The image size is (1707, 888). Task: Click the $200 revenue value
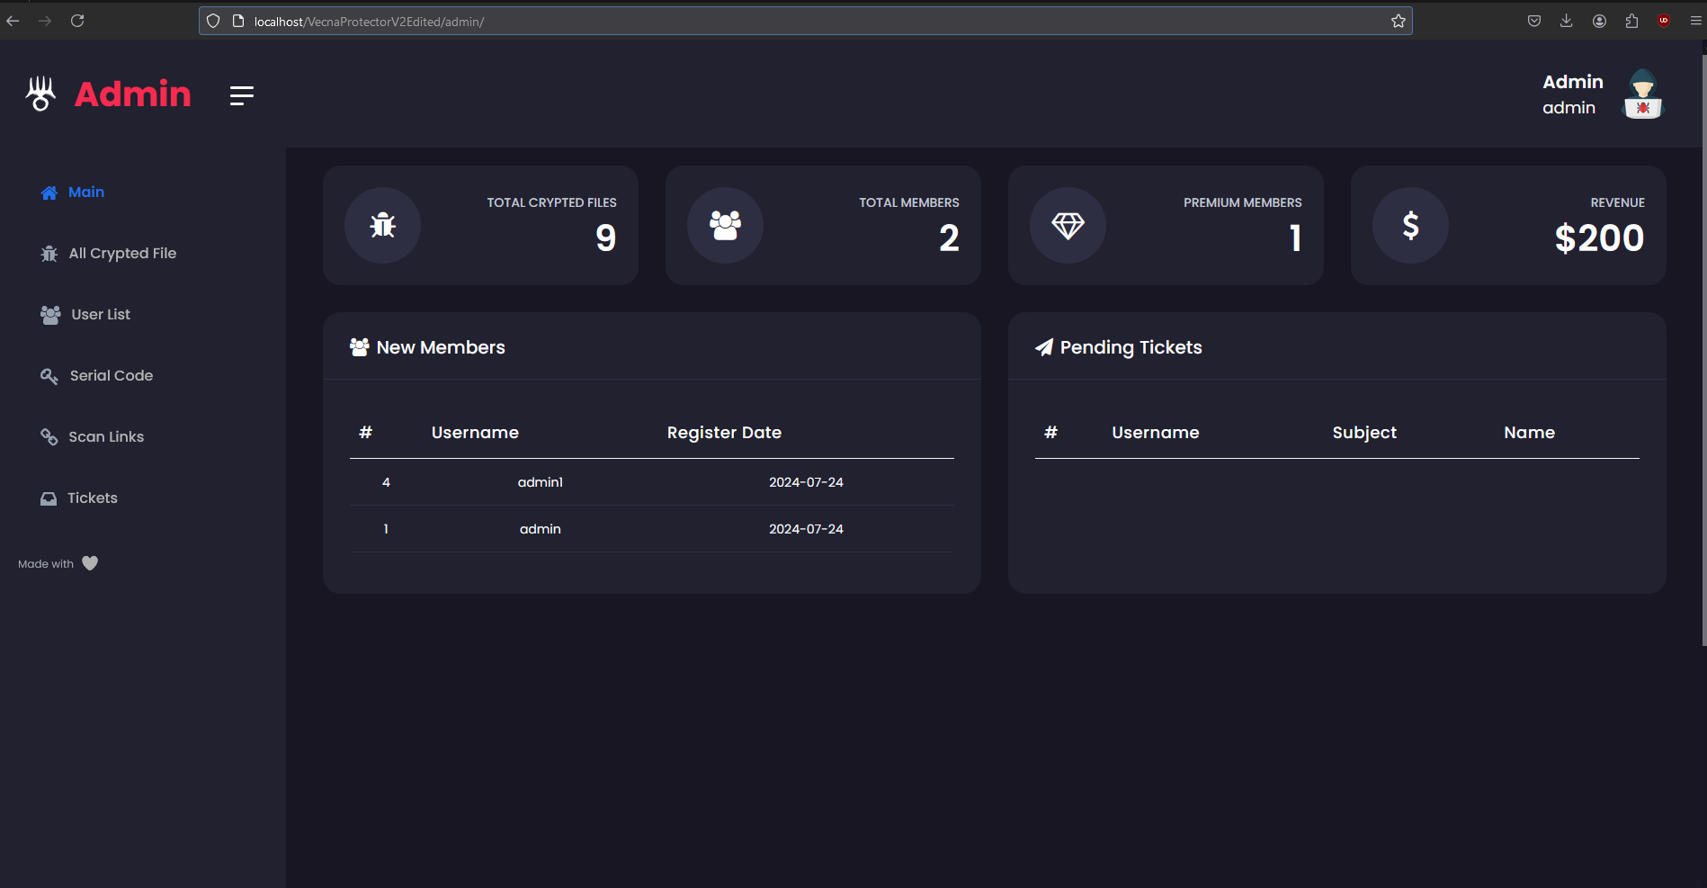click(x=1599, y=238)
